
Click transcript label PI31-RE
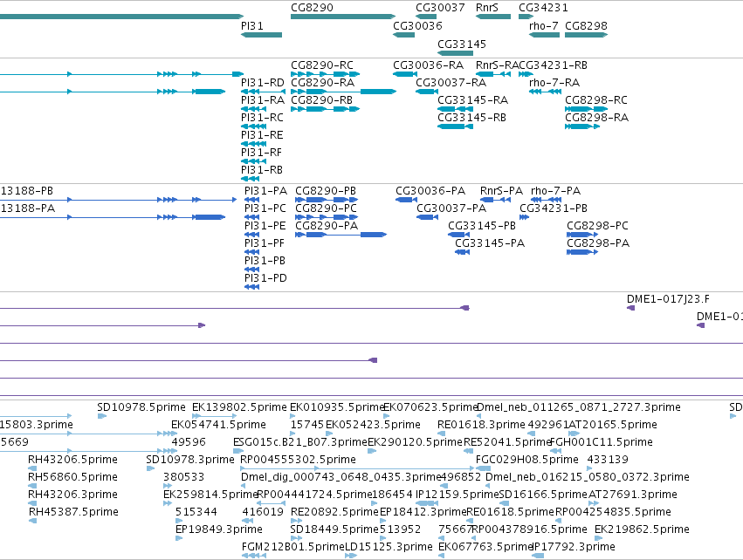tap(262, 135)
